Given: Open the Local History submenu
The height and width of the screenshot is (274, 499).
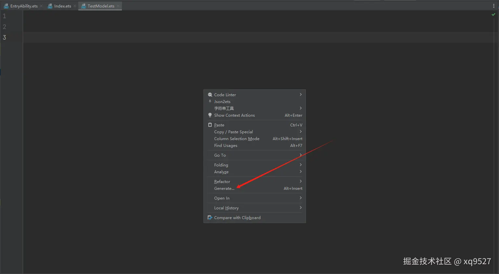Looking at the screenshot, I should click(x=255, y=208).
